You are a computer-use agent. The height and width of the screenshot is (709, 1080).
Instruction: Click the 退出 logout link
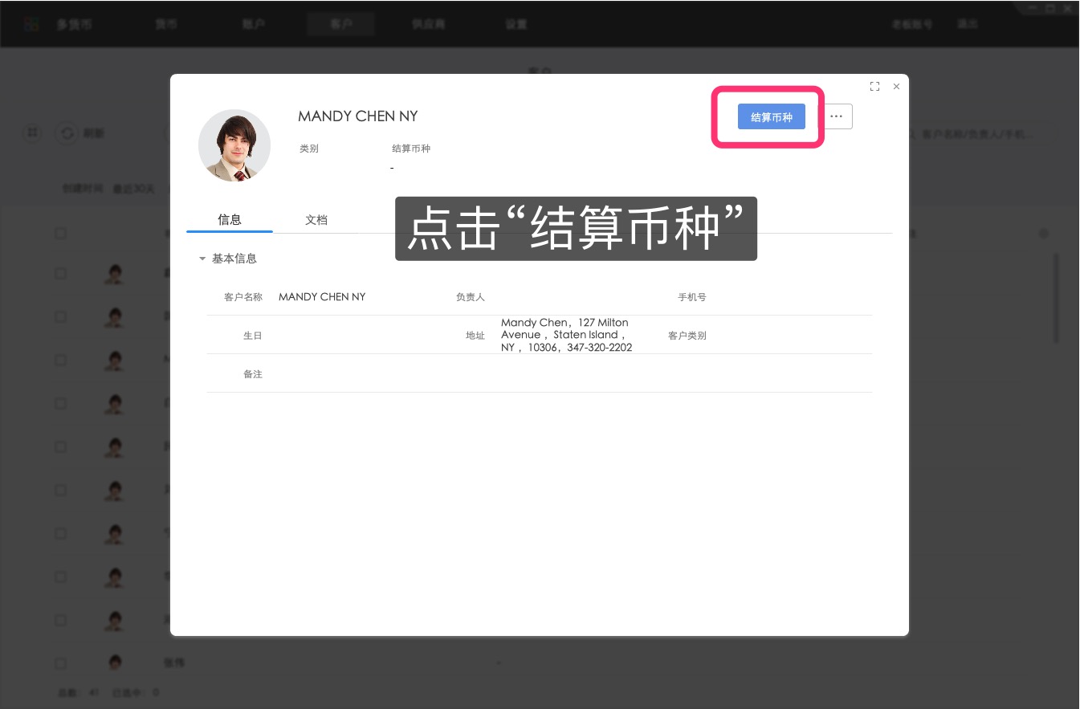click(968, 24)
